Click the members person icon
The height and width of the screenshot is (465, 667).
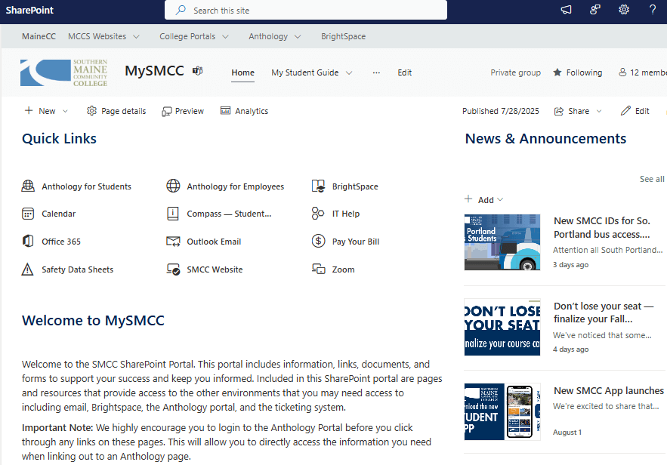tap(622, 72)
